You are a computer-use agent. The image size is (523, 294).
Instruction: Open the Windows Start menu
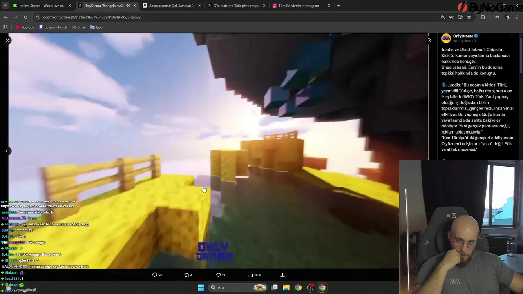[201, 287]
